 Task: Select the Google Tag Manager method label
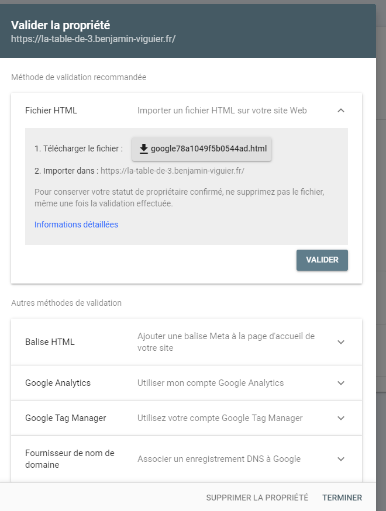click(x=66, y=418)
